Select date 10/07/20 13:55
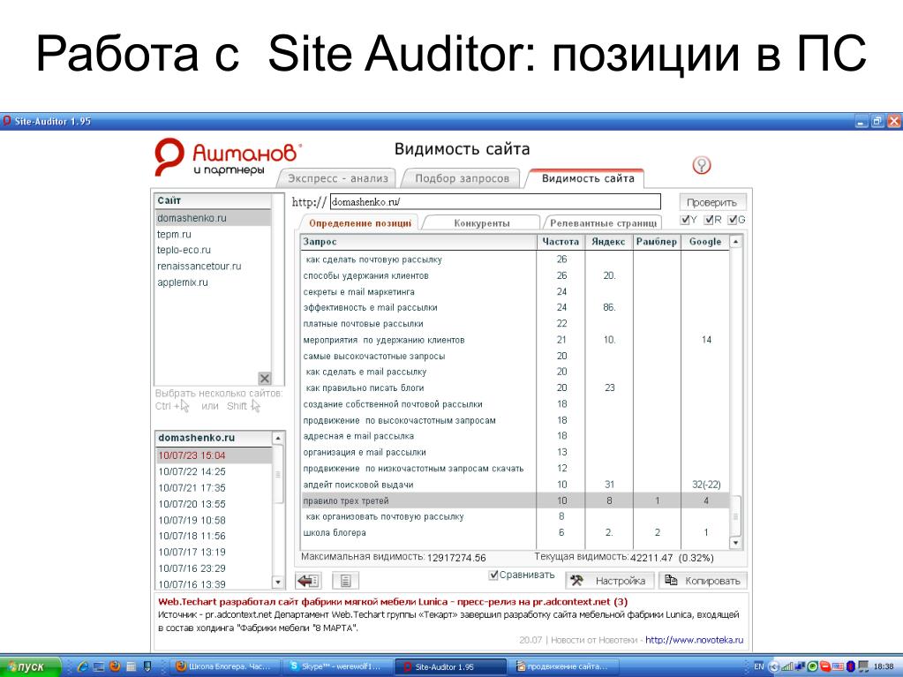This screenshot has height=677, width=903. click(x=214, y=504)
